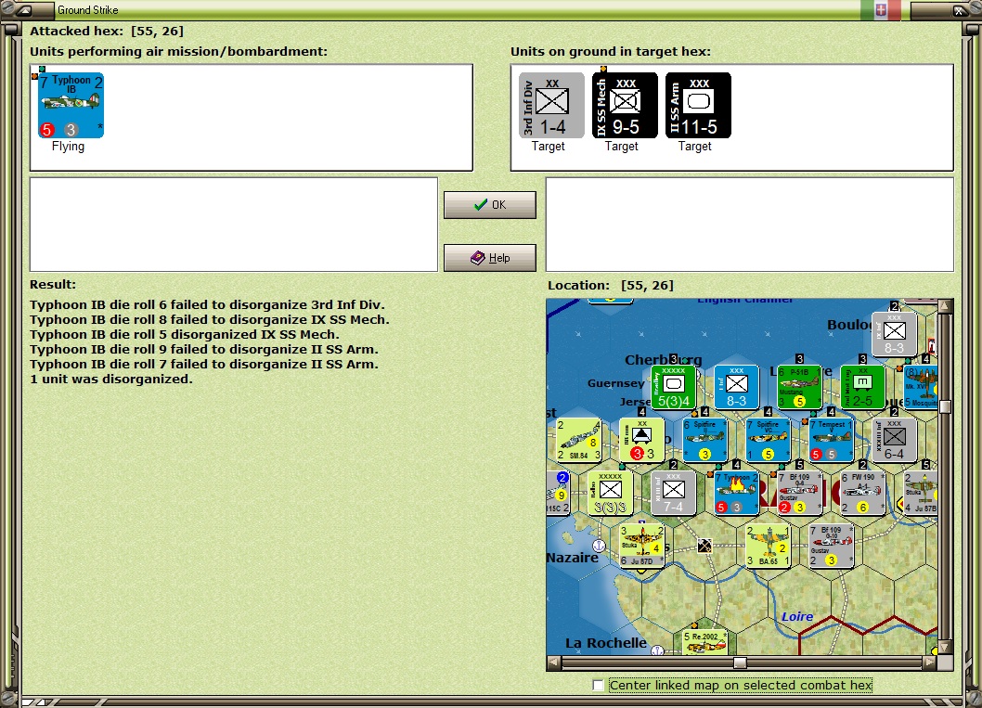982x708 pixels.
Task: Click the Spitfire counter with factor 6
Action: (704, 440)
